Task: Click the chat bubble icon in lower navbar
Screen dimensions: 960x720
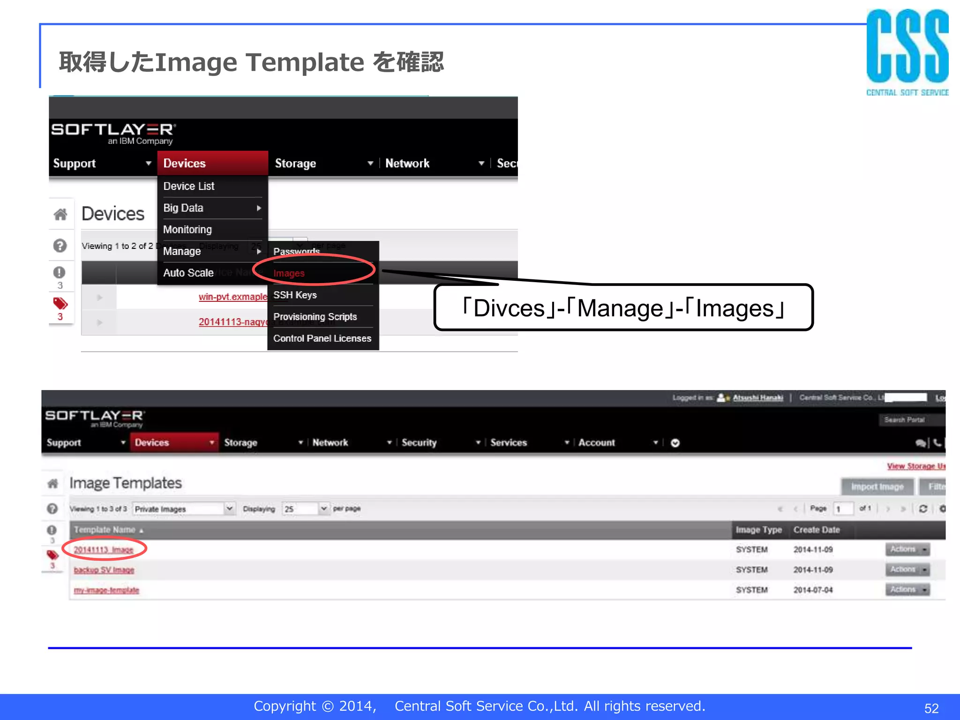Action: click(921, 443)
